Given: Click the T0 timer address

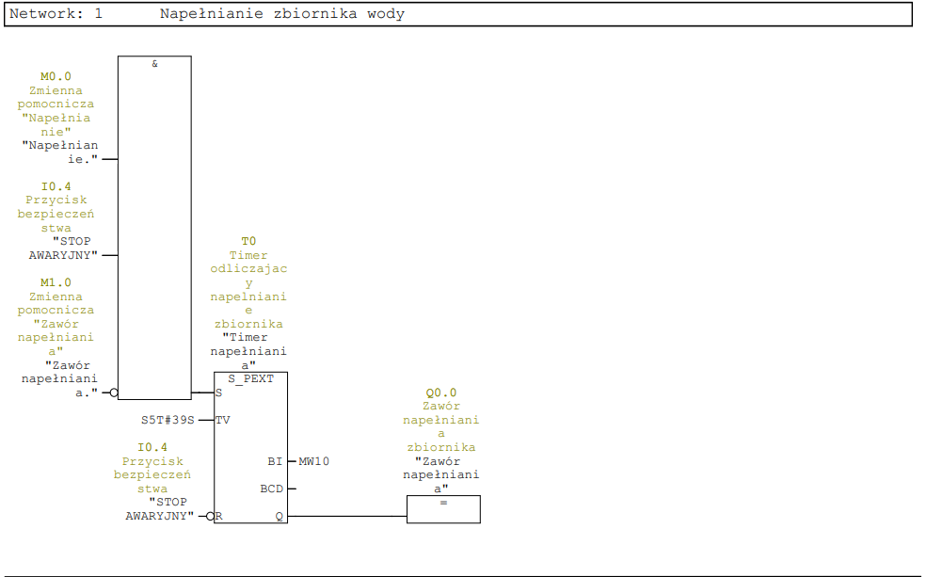Looking at the screenshot, I should coord(248,241).
